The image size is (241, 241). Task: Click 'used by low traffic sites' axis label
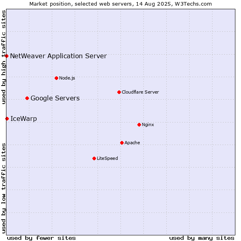click(4, 188)
